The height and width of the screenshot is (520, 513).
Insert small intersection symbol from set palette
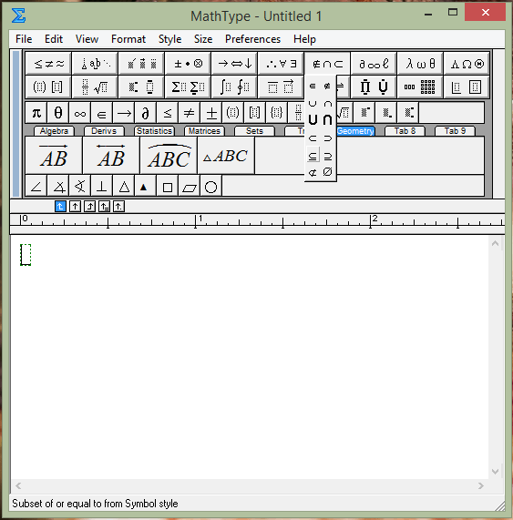point(327,104)
